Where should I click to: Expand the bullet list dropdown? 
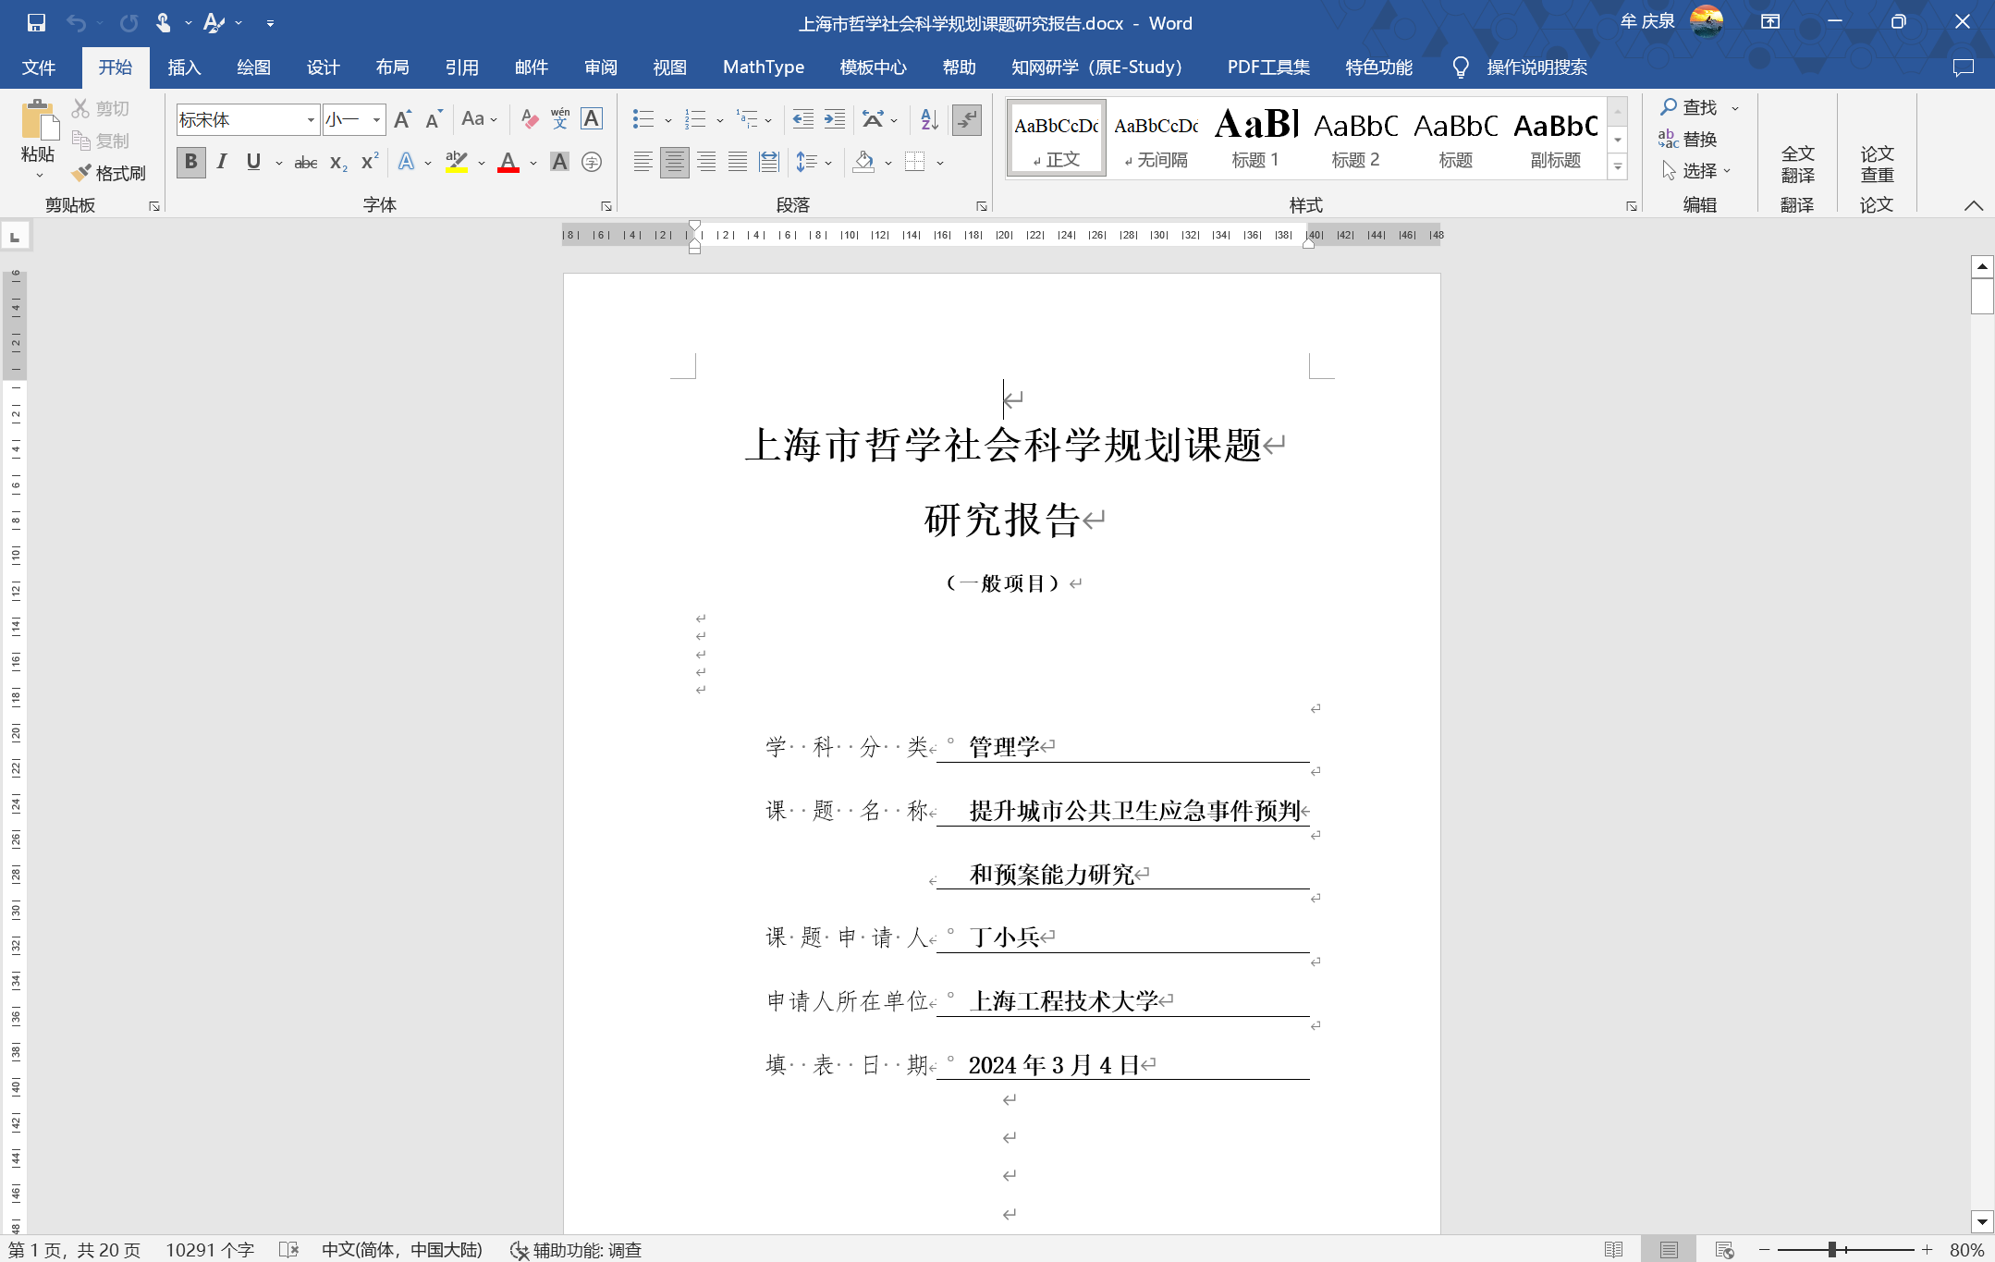[668, 120]
